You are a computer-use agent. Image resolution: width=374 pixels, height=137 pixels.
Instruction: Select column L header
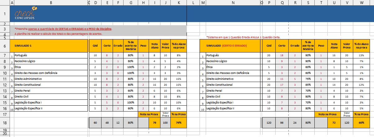pos(193,2)
